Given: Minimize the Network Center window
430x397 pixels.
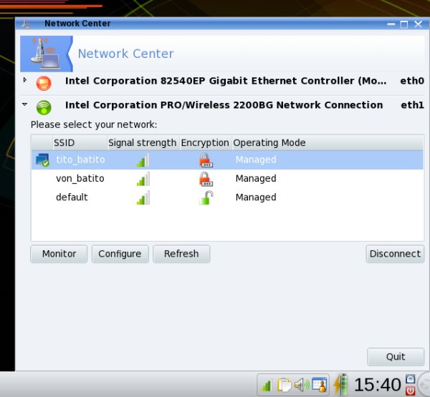Looking at the screenshot, I should pyautogui.click(x=391, y=24).
